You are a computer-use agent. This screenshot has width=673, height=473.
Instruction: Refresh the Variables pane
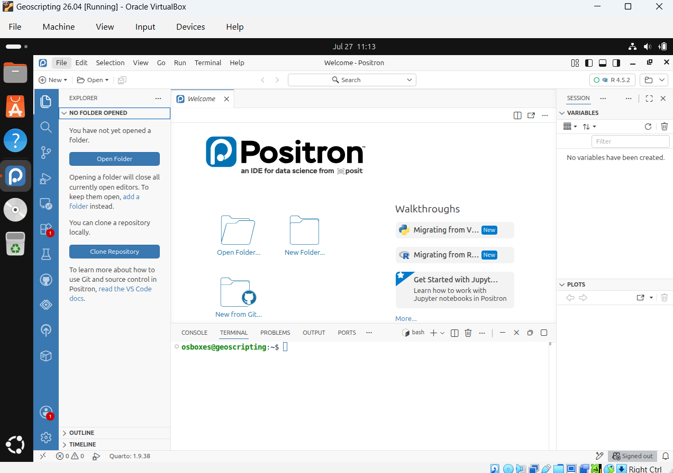648,127
